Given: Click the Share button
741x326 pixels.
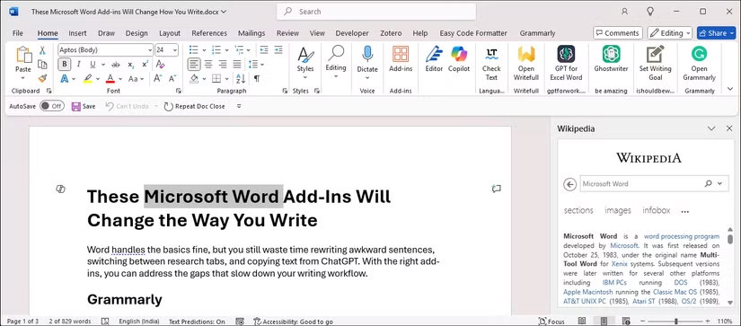Looking at the screenshot, I should 717,33.
